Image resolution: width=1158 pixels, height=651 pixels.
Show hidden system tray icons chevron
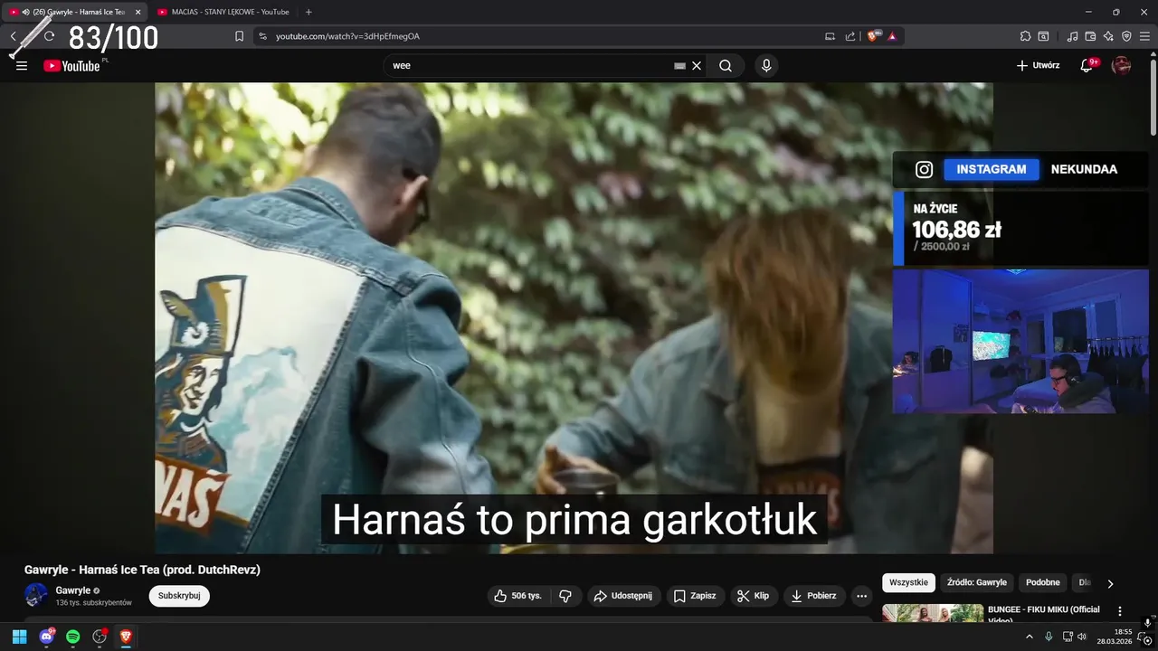[x=1030, y=637]
